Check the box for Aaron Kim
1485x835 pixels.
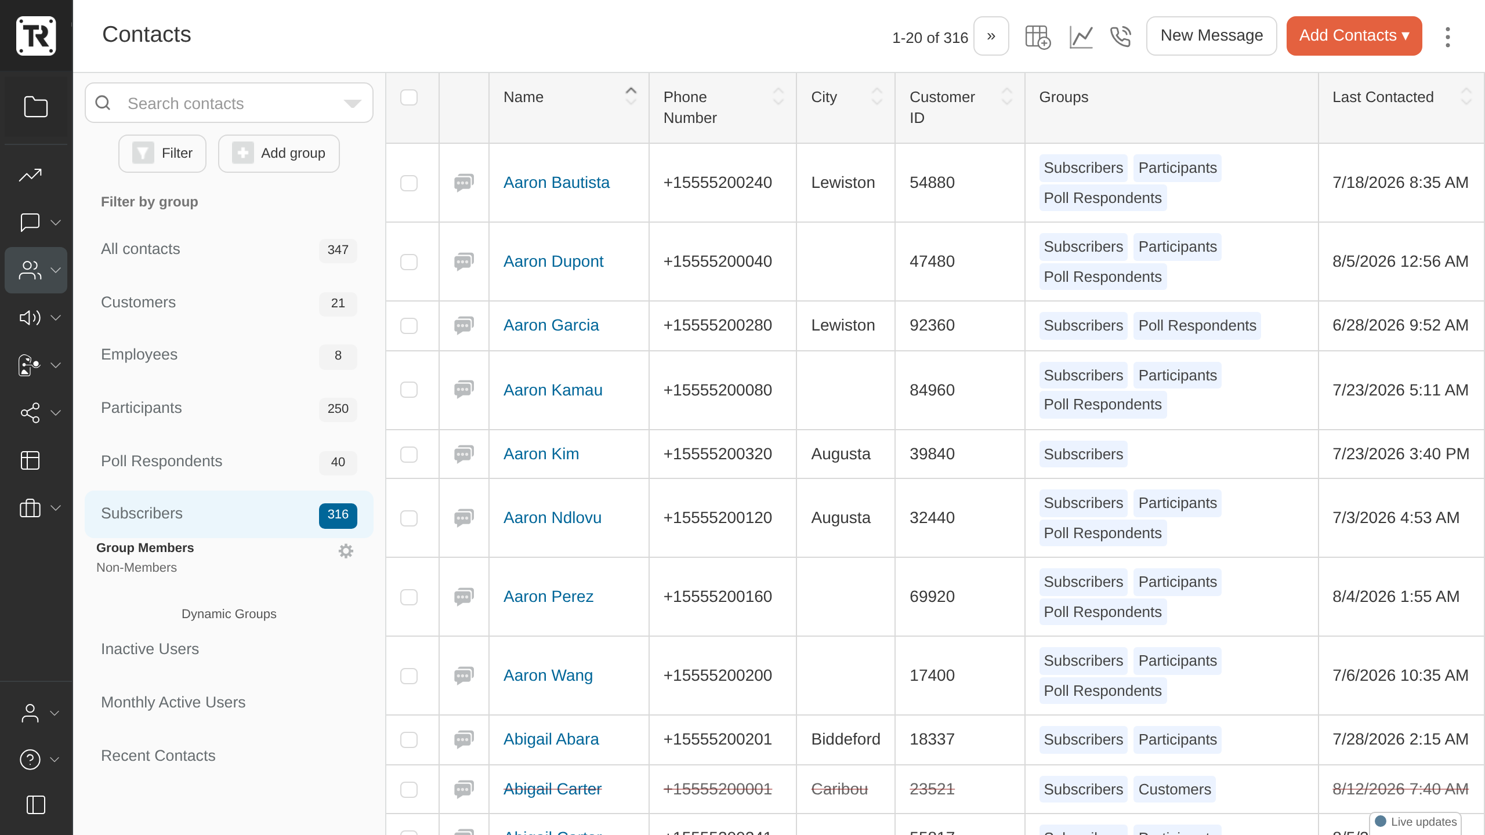click(409, 455)
